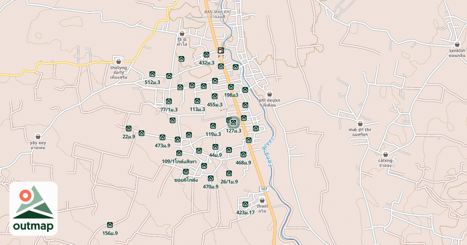Select the shop icon for จำลอง
The width and height of the screenshot is (467, 245).
[385, 154]
